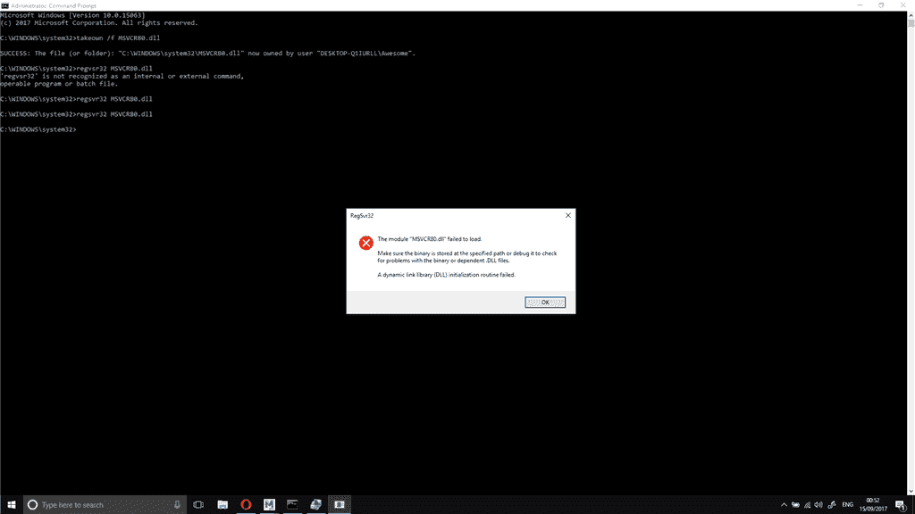This screenshot has width=915, height=514.
Task: Click the 'takeown /f MSVCR80.dll' command line
Action: point(80,37)
